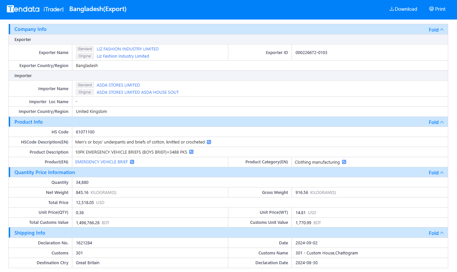Click Unit Price(QTY) value 0.36
Viewport: 457px width, 272px height.
pyautogui.click(x=80, y=213)
